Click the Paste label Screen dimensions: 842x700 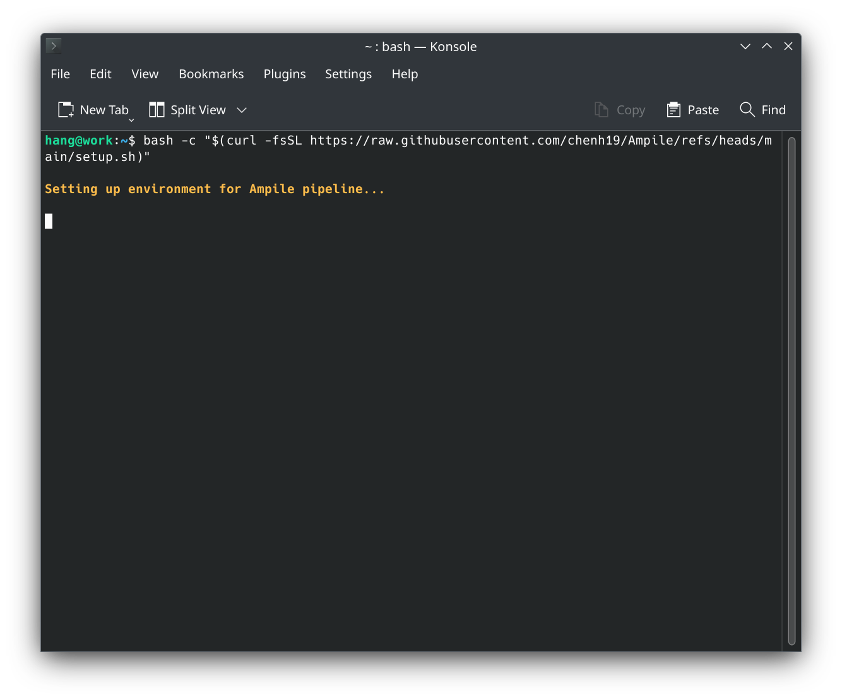[703, 110]
